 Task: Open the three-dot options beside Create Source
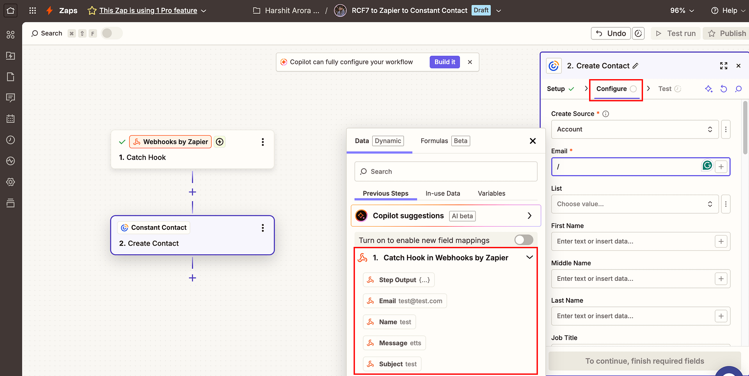click(726, 129)
